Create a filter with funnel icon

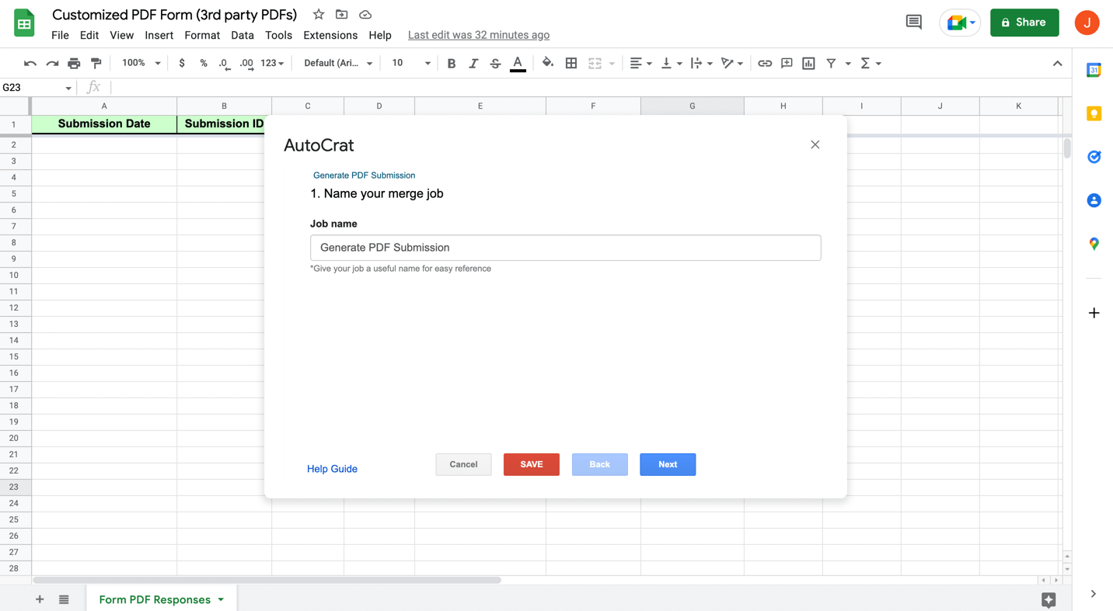click(831, 64)
